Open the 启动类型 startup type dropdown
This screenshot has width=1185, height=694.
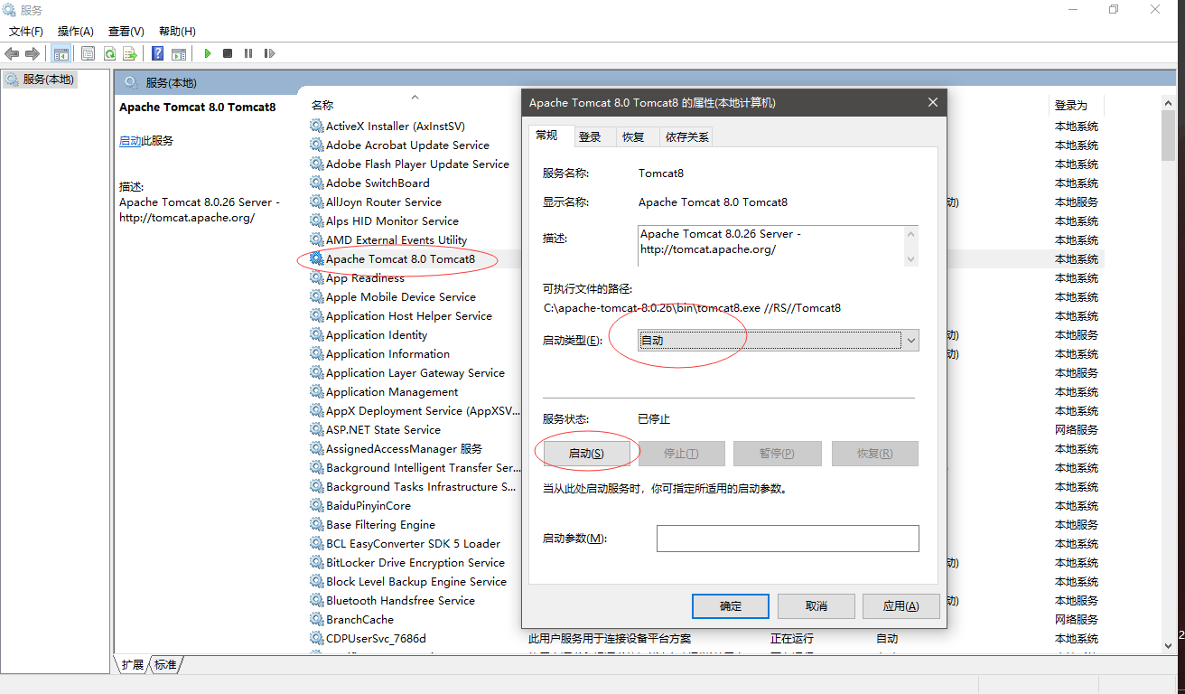tap(778, 341)
